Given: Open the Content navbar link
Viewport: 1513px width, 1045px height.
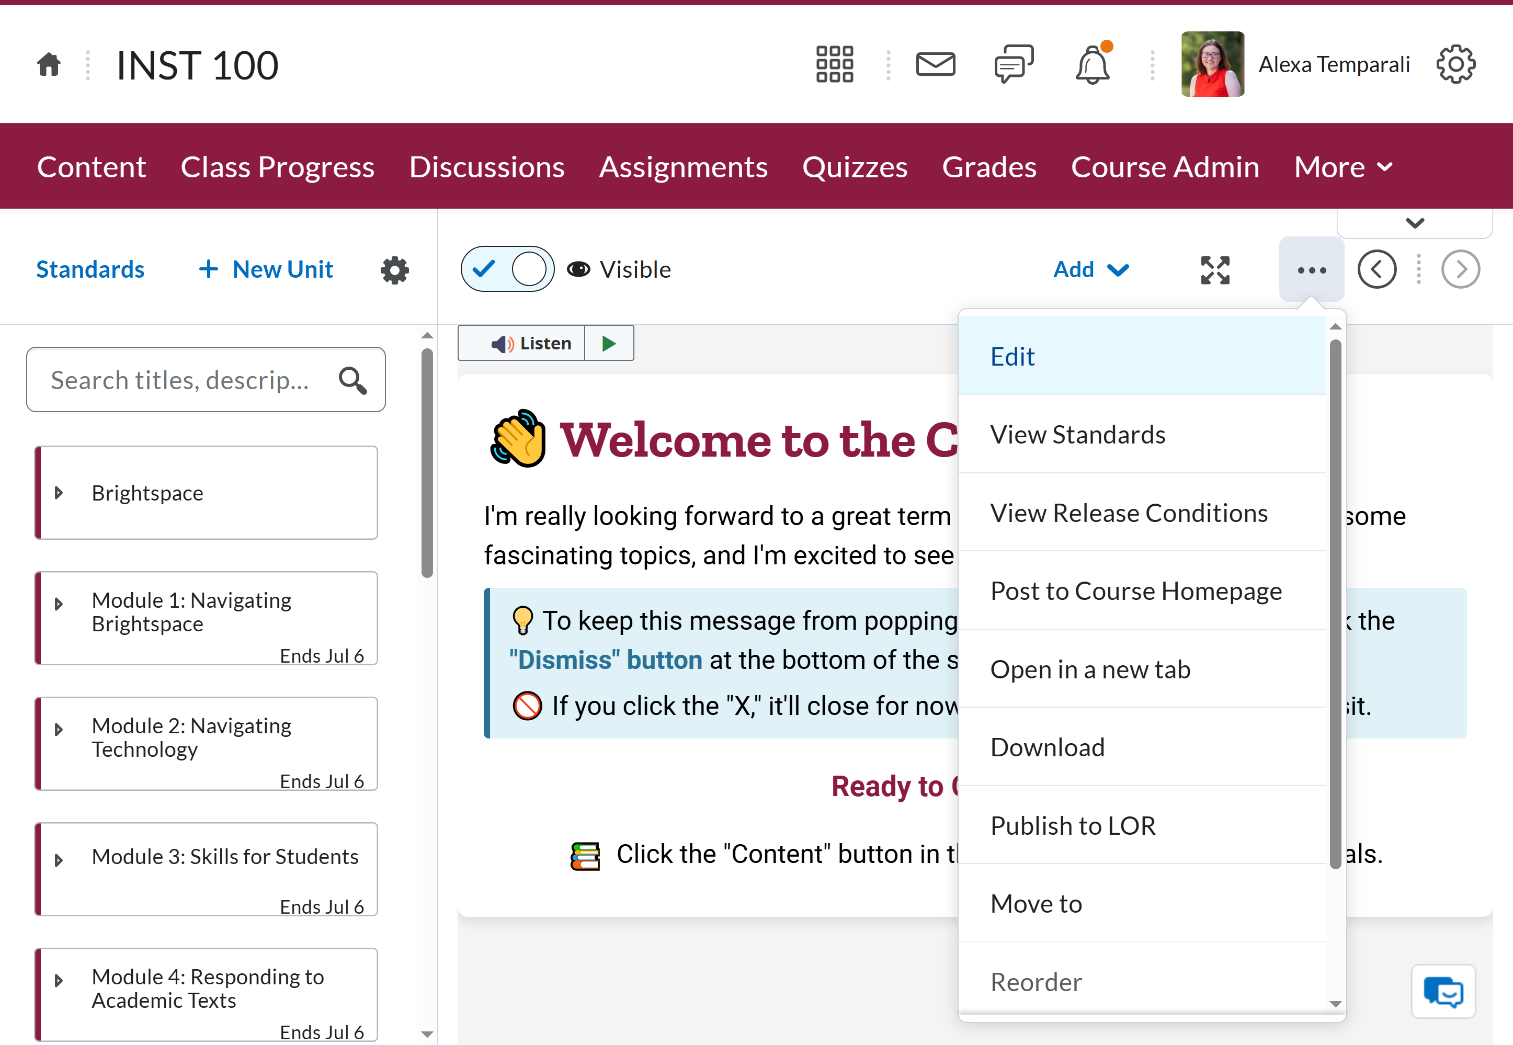Looking at the screenshot, I should point(91,167).
